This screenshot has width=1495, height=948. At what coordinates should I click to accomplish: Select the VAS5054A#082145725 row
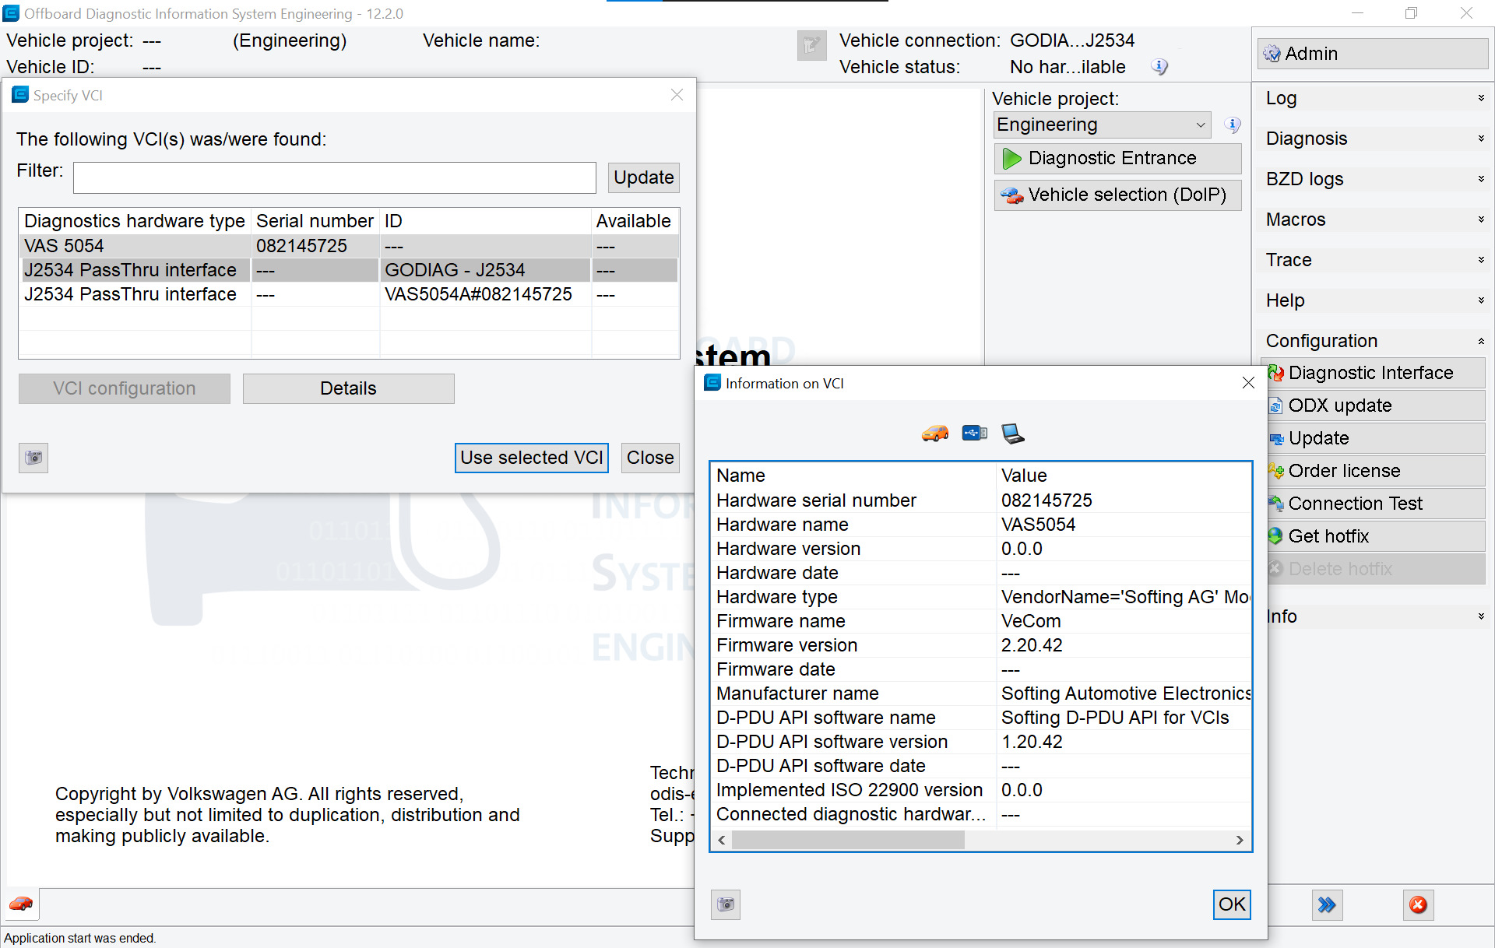(x=349, y=294)
